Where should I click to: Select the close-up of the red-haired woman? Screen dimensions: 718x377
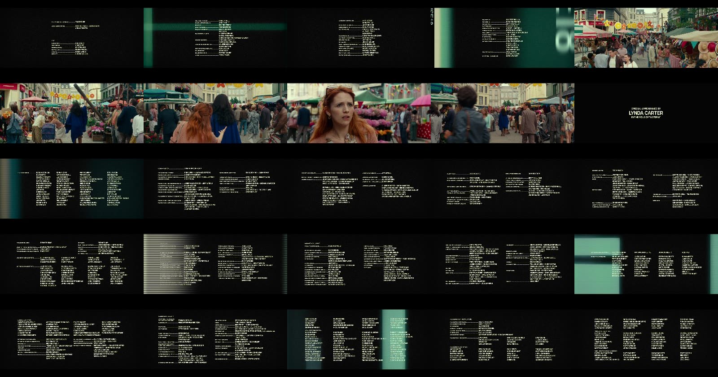pos(359,113)
